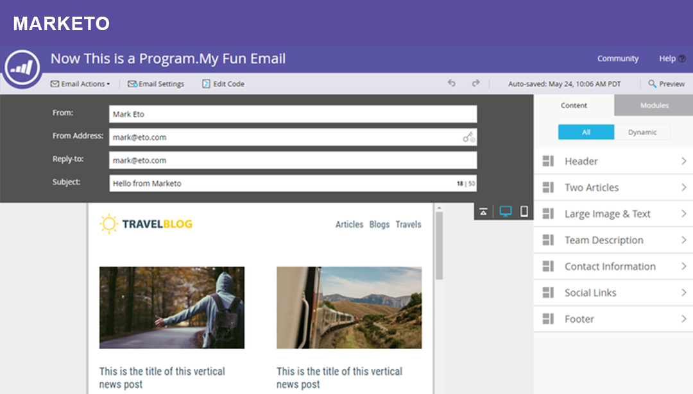Image resolution: width=693 pixels, height=394 pixels.
Task: Click the undo arrow icon
Action: point(452,83)
